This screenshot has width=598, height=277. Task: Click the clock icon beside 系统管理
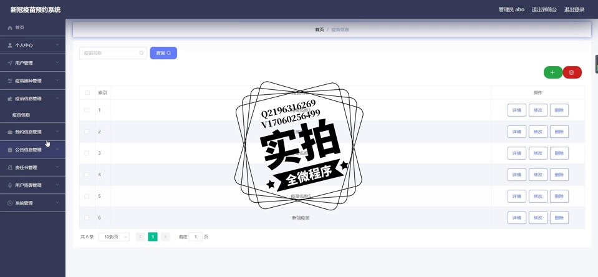coord(10,203)
